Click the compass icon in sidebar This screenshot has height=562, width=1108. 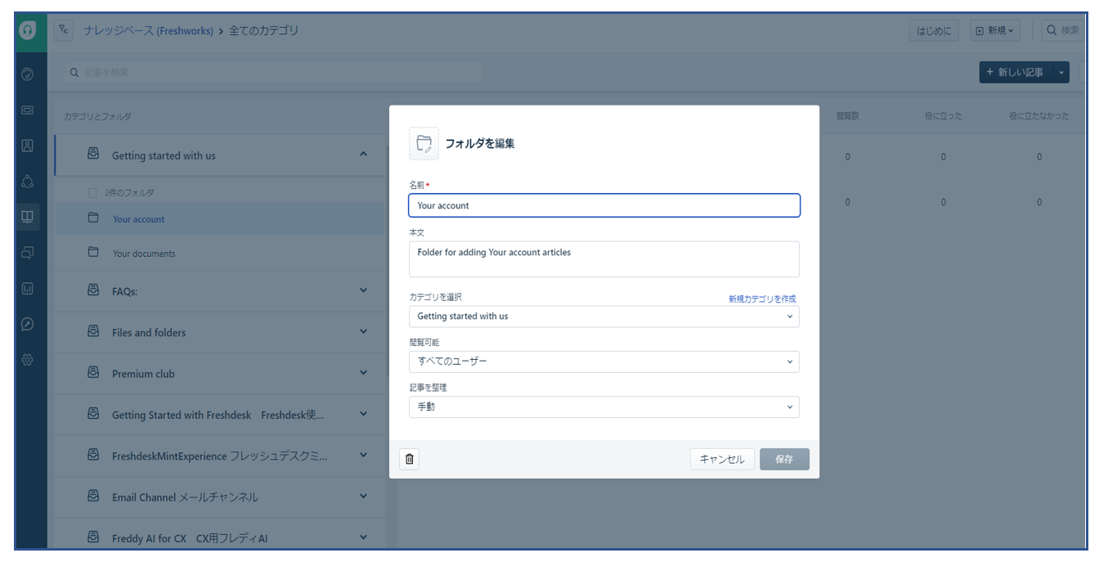point(27,324)
